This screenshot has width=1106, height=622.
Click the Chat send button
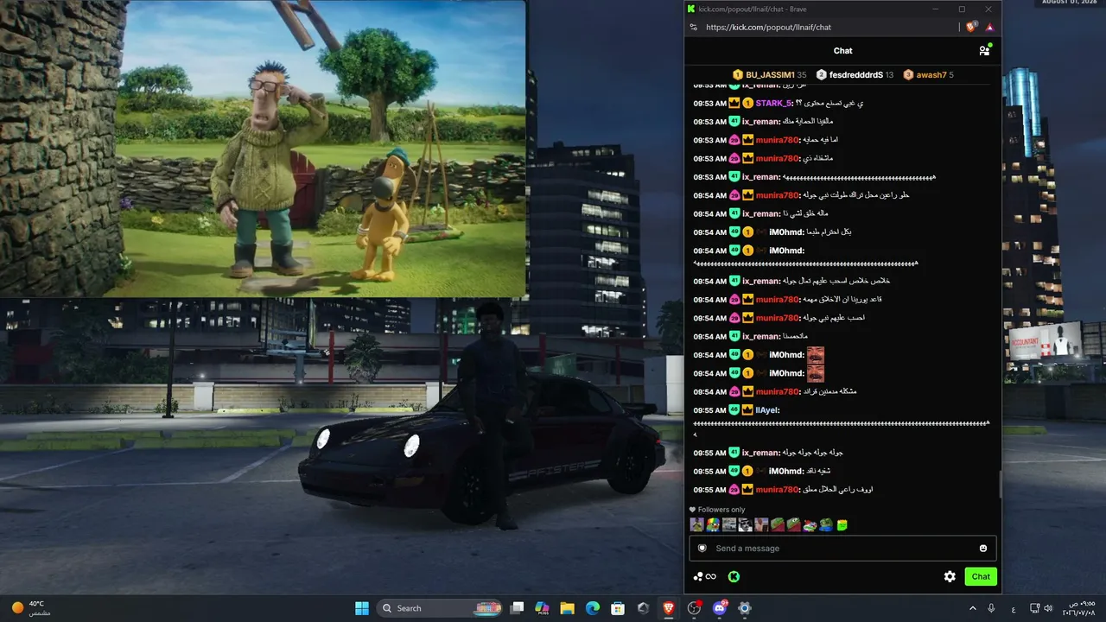[x=981, y=576]
